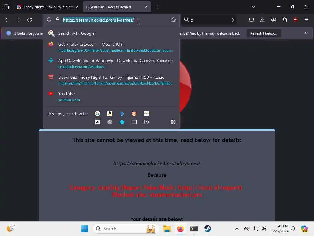Click the steamunlocked.pro address bar URL
Screen dimensions: 314x236
pos(98,20)
